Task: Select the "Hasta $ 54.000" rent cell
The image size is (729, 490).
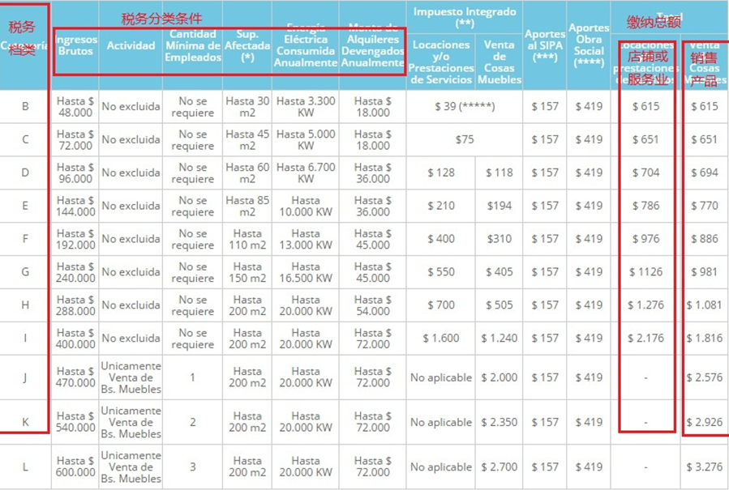Action: [x=372, y=305]
